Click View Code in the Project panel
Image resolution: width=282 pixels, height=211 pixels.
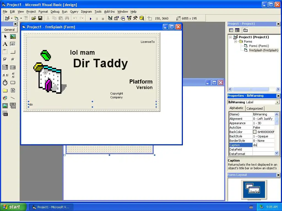coord(231,30)
